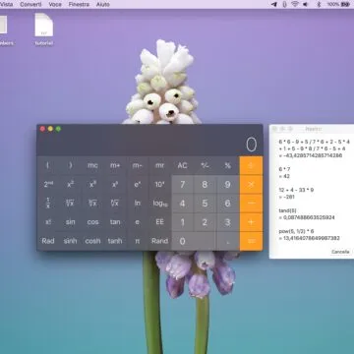
Task: Click the ln natural log key
Action: 138,204
